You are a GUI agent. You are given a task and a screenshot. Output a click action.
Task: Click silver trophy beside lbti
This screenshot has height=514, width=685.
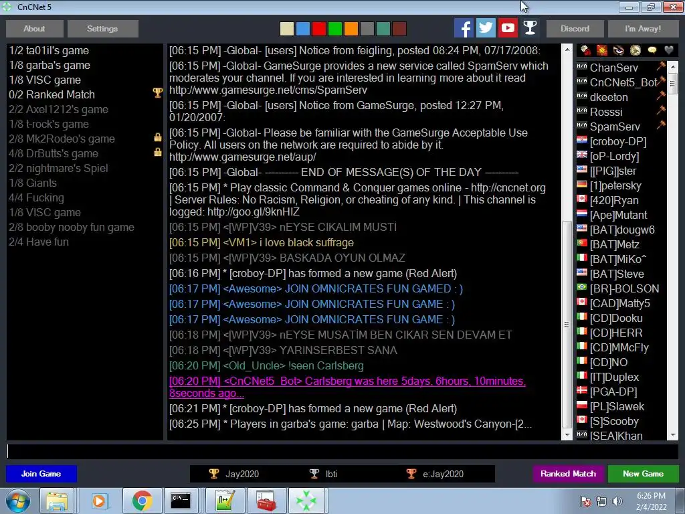314,474
